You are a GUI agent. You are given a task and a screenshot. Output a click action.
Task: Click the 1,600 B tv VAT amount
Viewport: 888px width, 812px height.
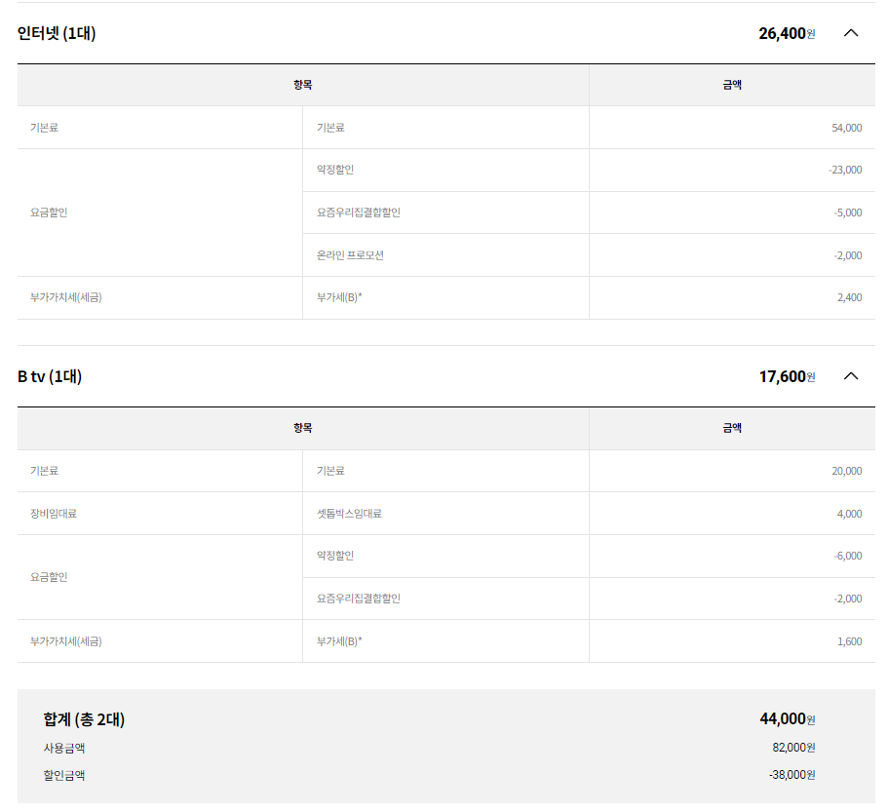[849, 641]
